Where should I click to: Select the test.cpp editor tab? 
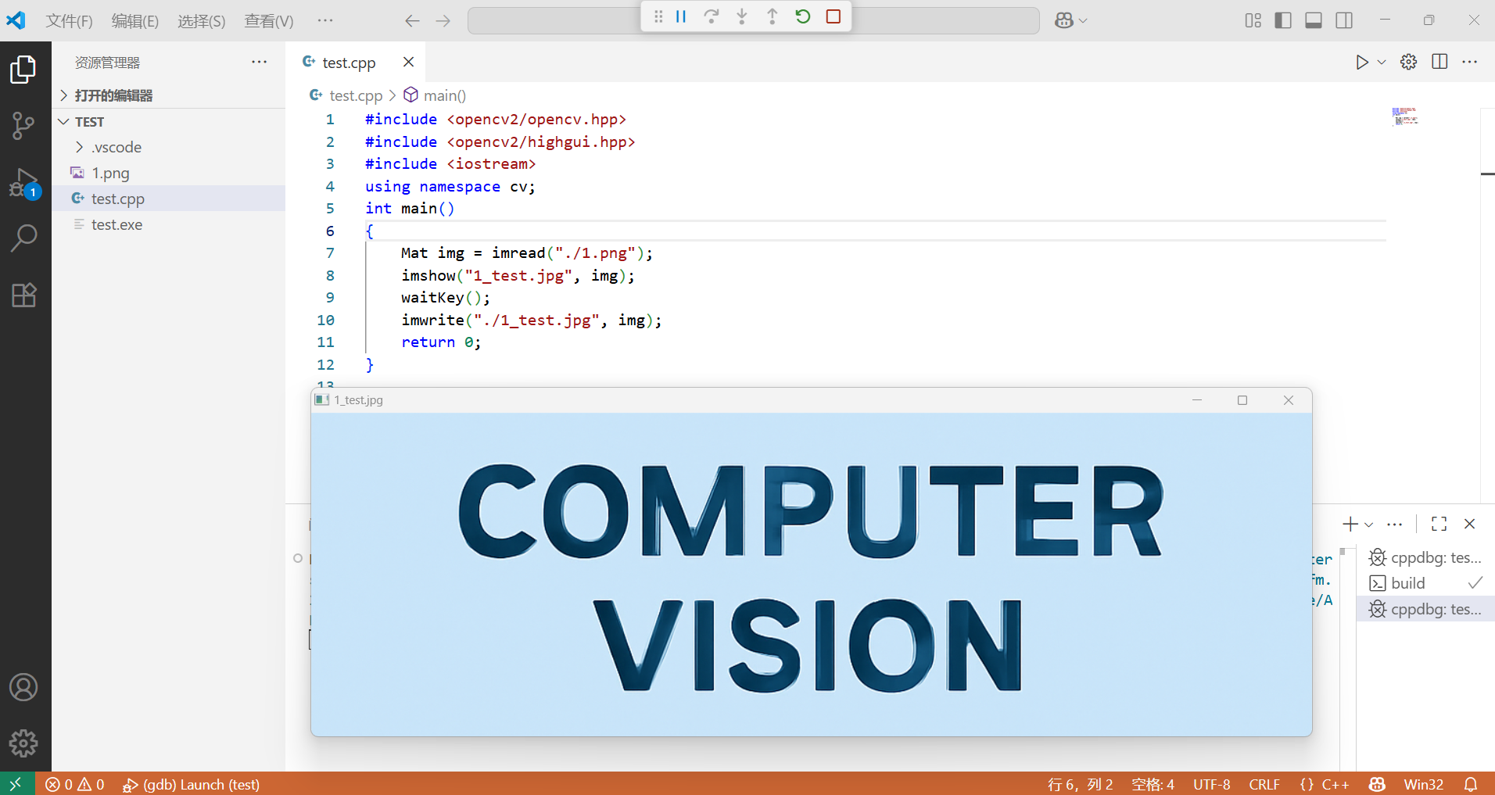349,62
